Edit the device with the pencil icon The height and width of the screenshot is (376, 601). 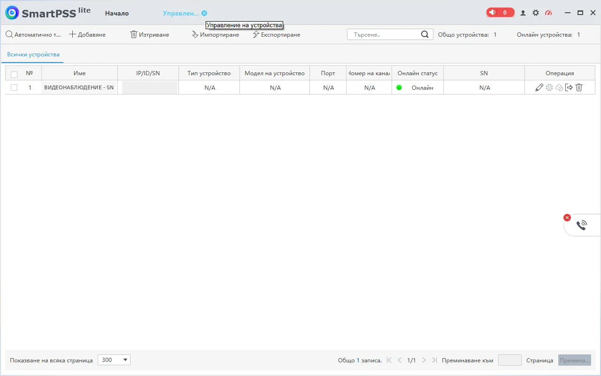coord(539,87)
